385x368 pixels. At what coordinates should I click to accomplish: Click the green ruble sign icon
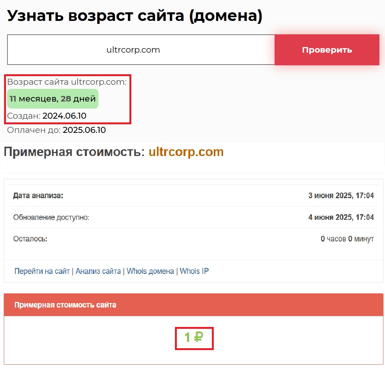click(198, 338)
